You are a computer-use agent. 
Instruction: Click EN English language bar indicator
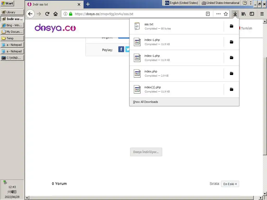pyautogui.click(x=181, y=3)
